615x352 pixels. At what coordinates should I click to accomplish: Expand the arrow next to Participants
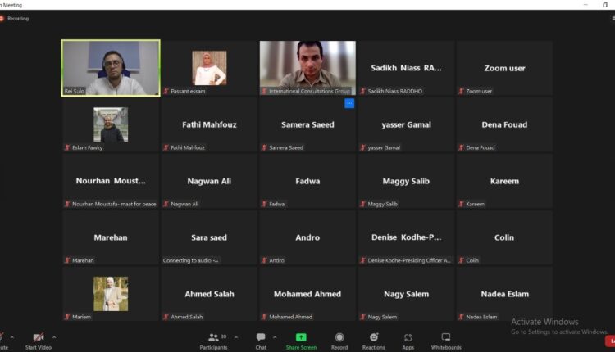(235, 336)
